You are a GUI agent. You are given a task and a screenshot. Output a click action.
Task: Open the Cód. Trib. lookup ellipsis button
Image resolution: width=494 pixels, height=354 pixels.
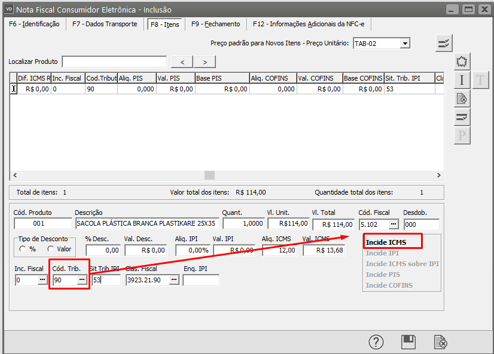click(82, 280)
